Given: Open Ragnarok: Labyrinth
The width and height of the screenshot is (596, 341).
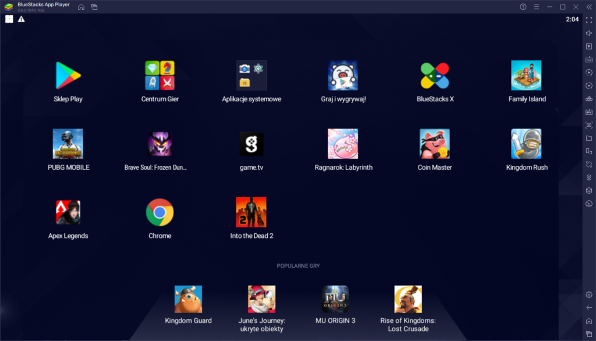Looking at the screenshot, I should point(343,144).
